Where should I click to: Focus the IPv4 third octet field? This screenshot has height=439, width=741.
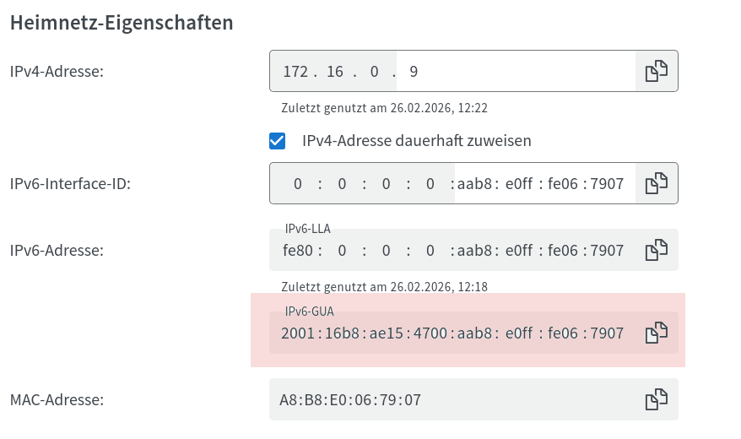pos(375,72)
